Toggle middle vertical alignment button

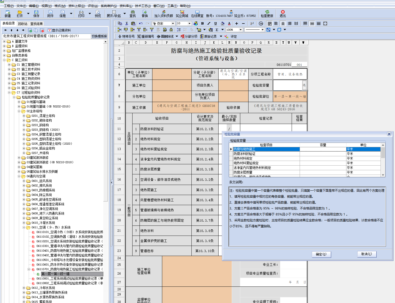(x=312, y=24)
